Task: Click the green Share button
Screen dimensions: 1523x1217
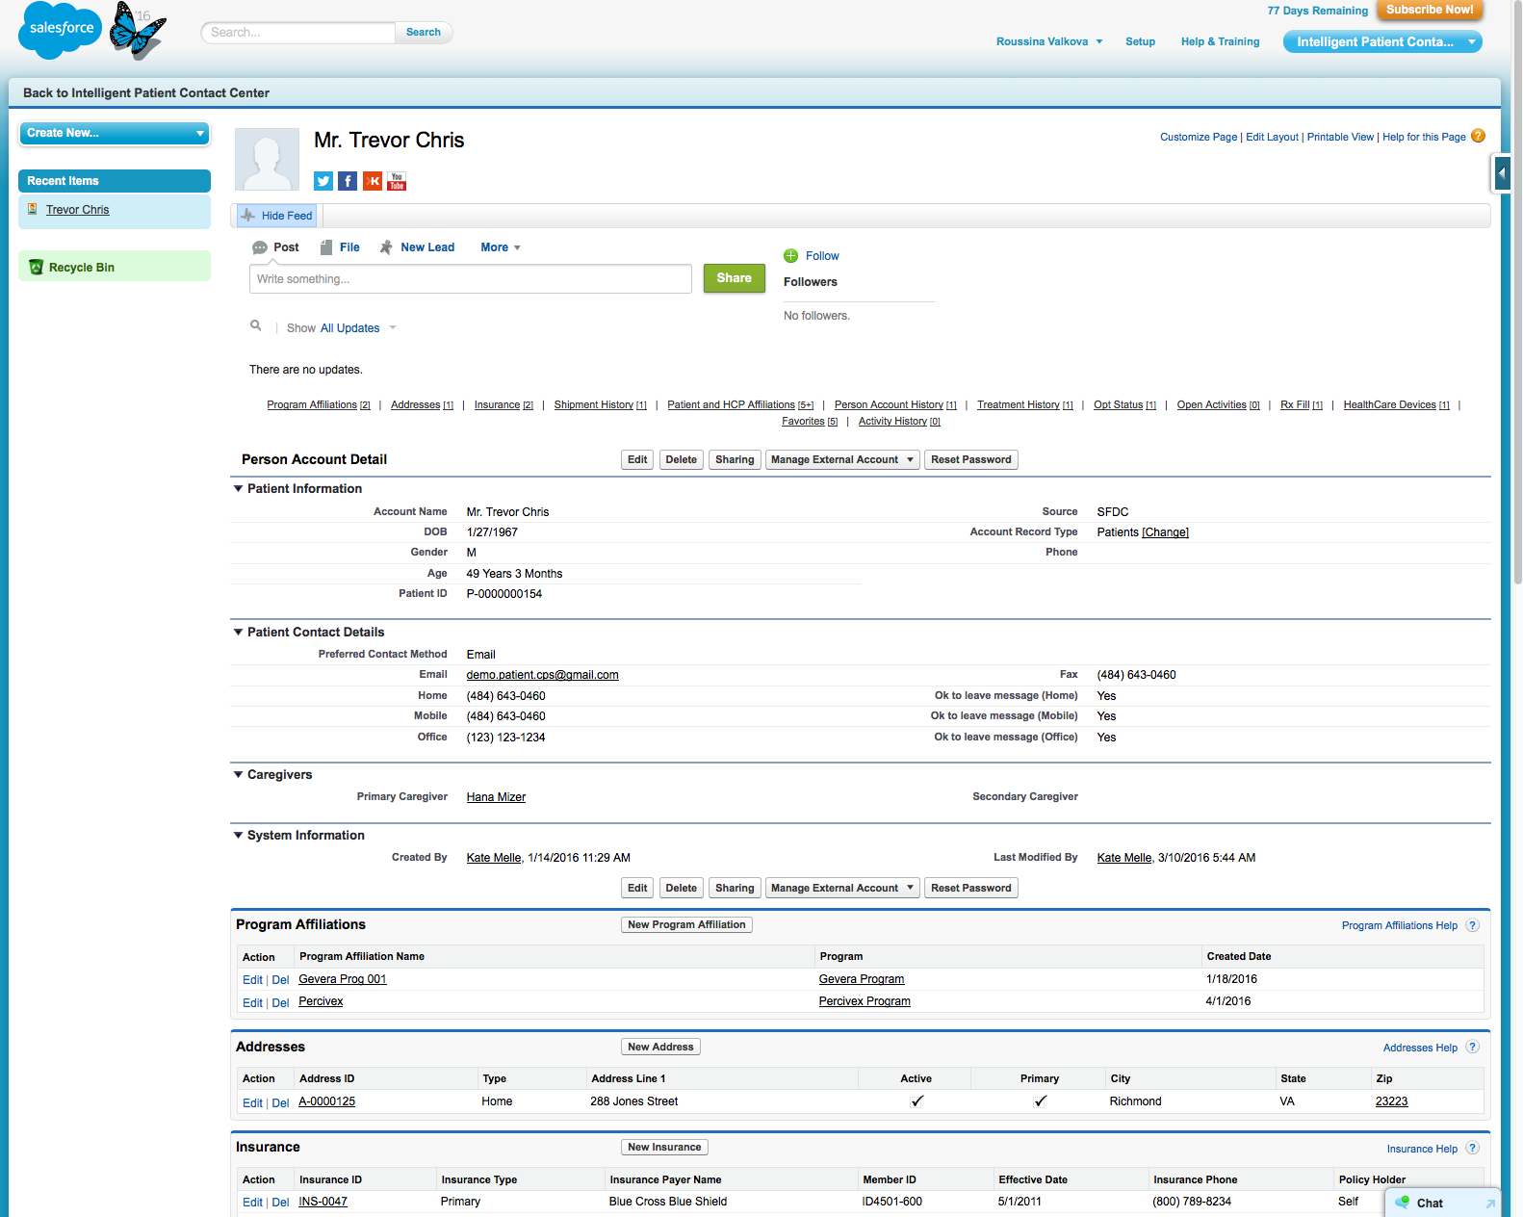Action: coord(734,278)
